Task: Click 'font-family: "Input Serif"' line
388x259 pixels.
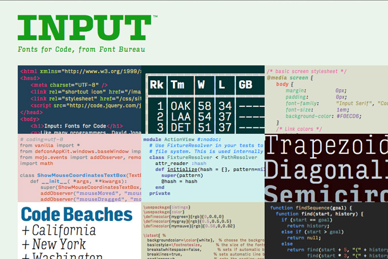Action: pyautogui.click(x=337, y=103)
